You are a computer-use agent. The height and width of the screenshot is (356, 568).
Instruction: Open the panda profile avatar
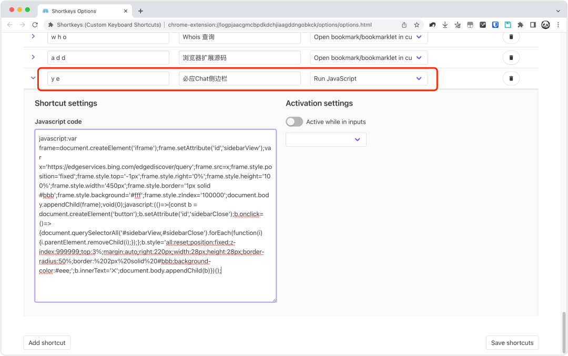(545, 25)
